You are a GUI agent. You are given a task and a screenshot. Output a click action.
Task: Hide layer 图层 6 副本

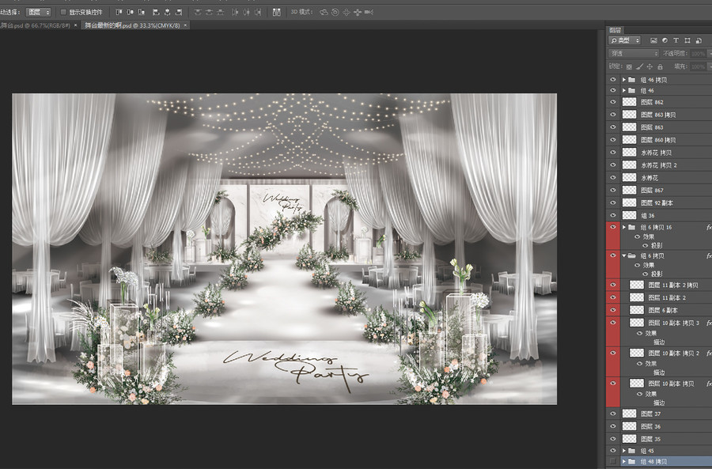[x=613, y=310]
